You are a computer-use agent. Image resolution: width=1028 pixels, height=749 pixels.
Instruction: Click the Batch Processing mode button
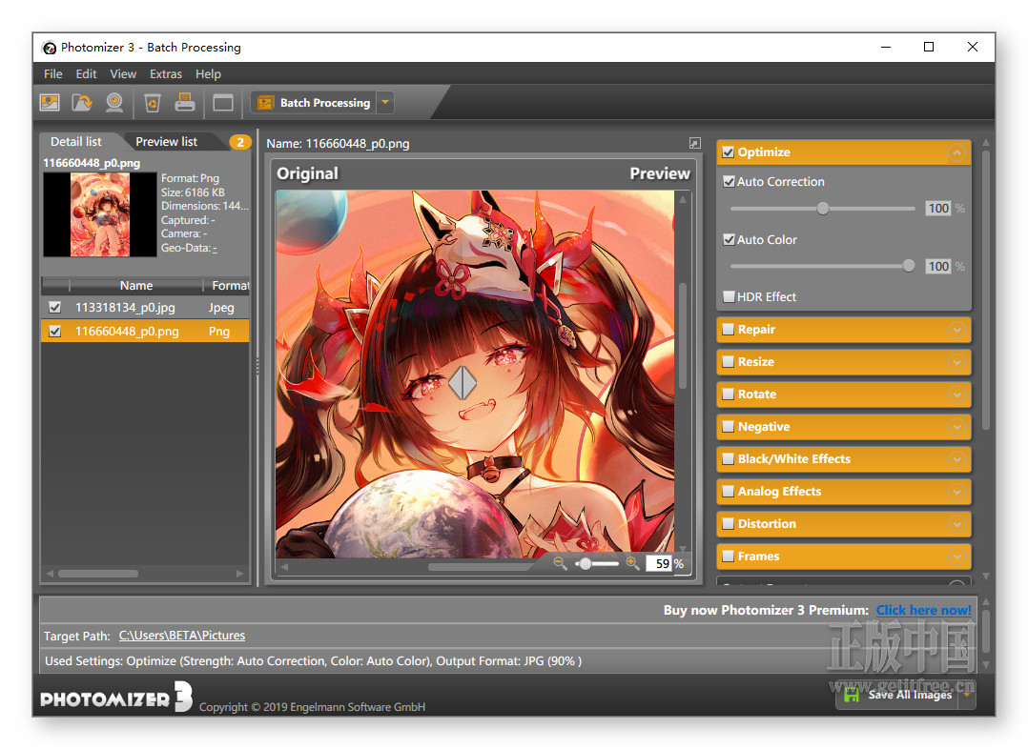click(x=314, y=103)
